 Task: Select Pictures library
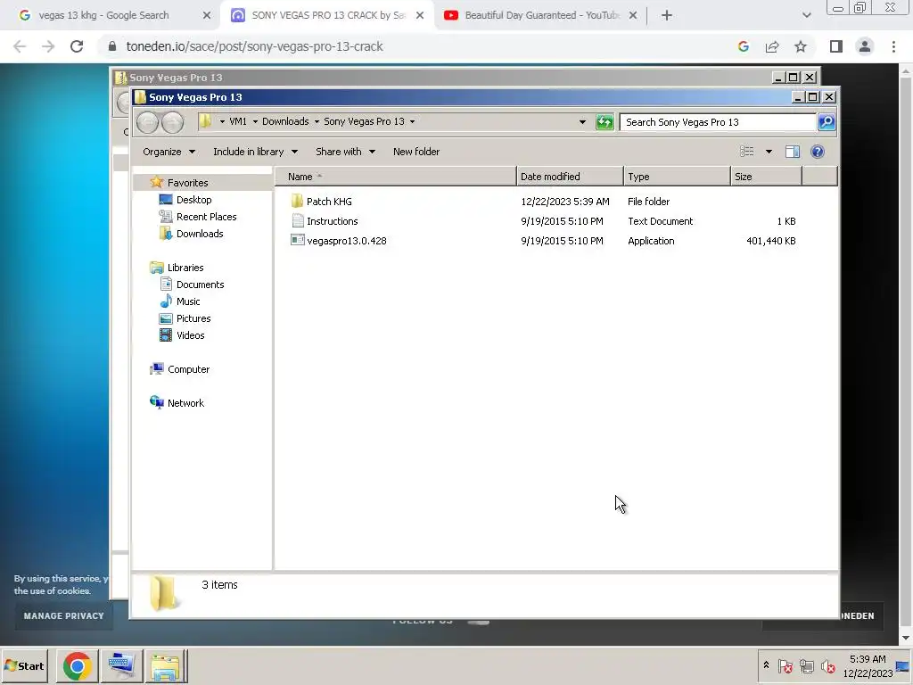(x=193, y=318)
